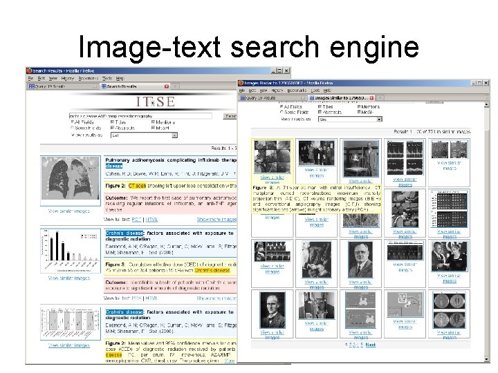498x373 pixels.
Task: Click favicon of 'Images similar to' tab
Action: (312, 98)
